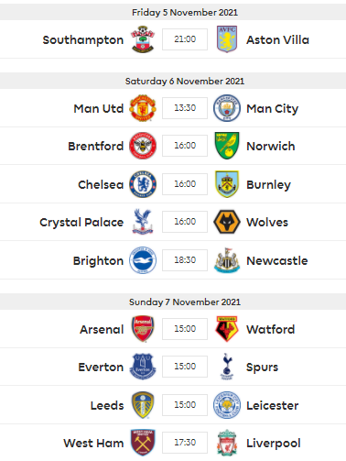Image resolution: width=346 pixels, height=461 pixels.
Task: Select the Newcastle crest
Action: click(x=227, y=260)
